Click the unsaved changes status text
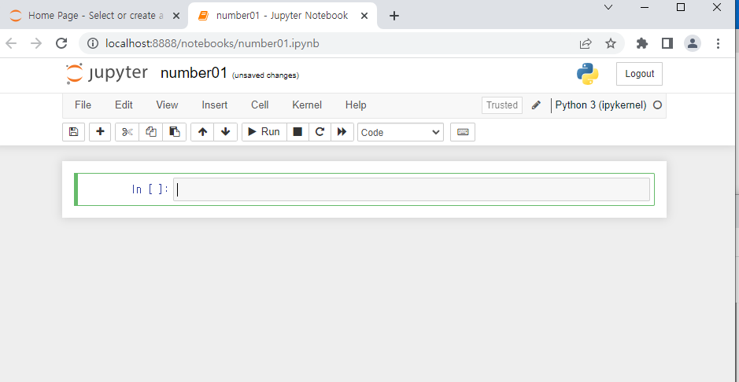 click(265, 75)
